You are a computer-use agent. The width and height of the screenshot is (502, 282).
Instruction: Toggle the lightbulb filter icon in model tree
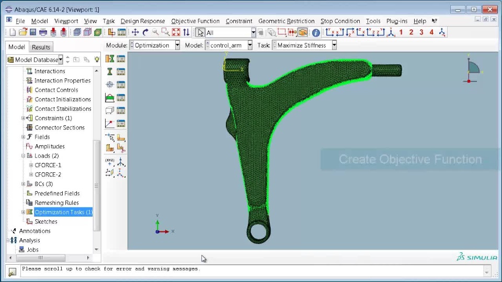click(97, 60)
